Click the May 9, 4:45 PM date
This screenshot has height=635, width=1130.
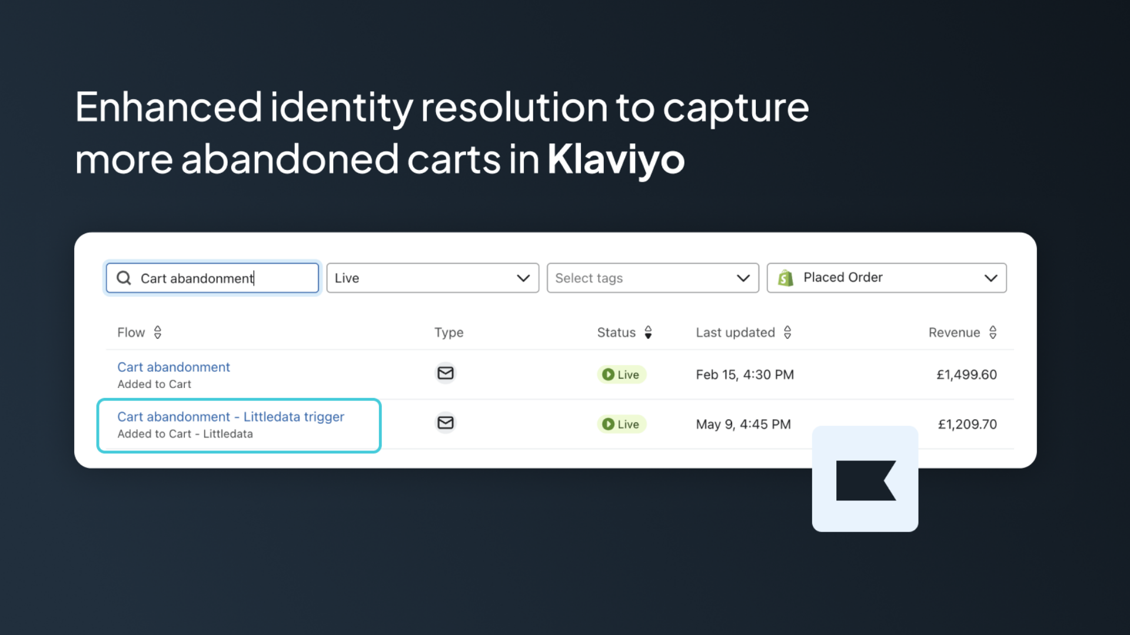743,424
